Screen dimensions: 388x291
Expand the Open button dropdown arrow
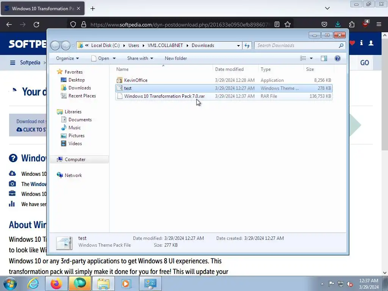click(x=114, y=58)
